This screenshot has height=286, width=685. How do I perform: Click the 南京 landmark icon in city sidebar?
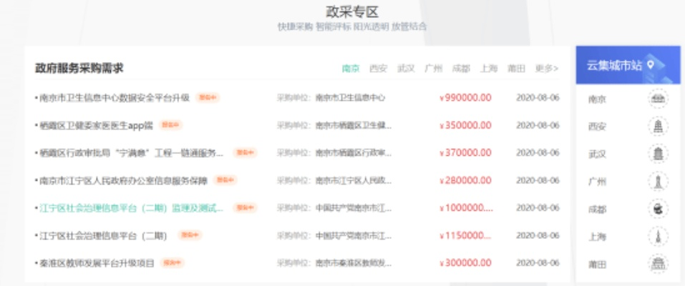tap(658, 99)
